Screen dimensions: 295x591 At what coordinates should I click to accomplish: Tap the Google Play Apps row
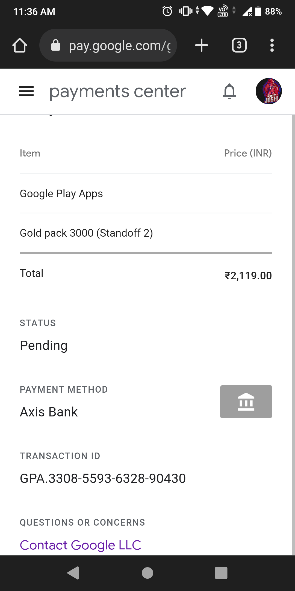146,194
